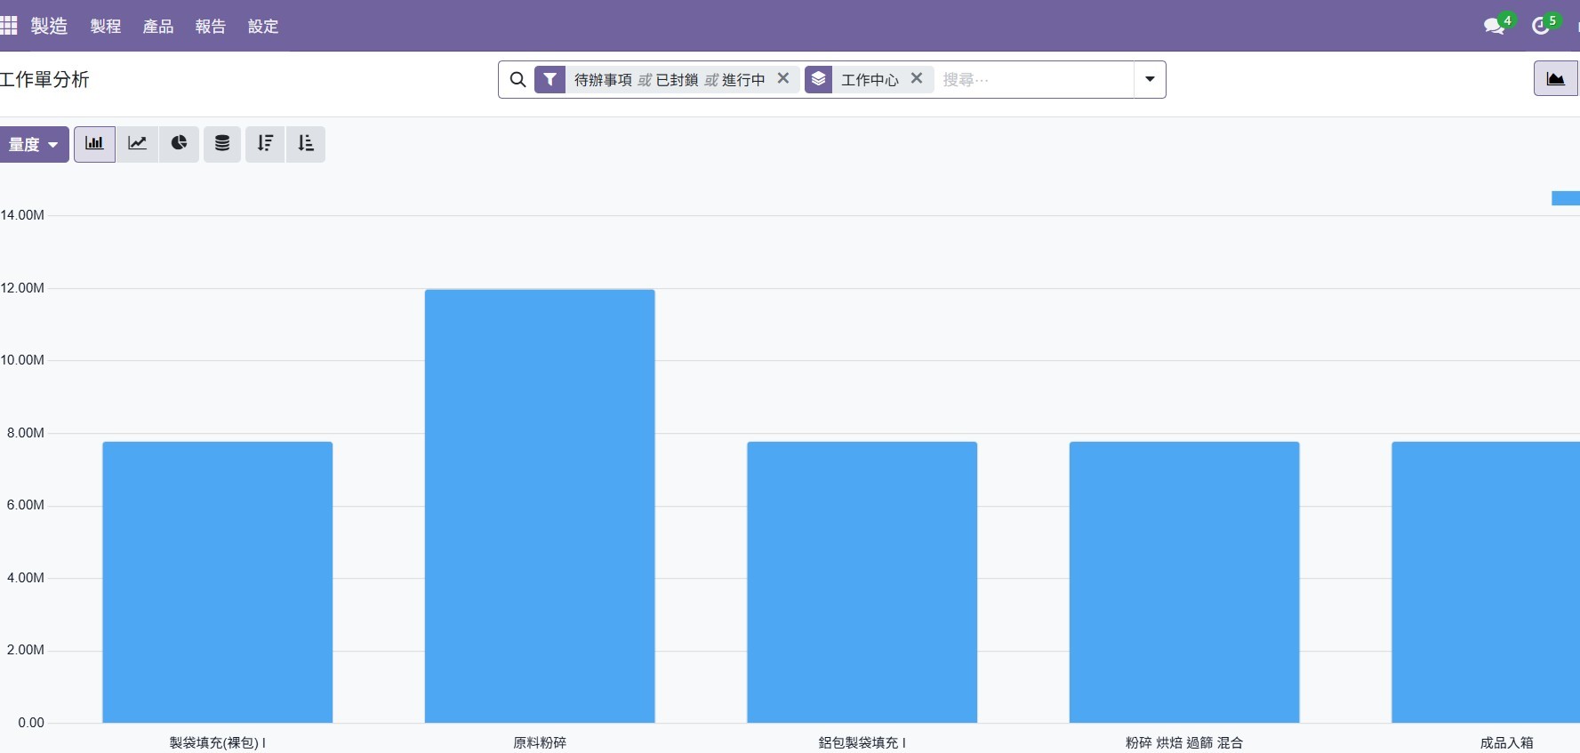Image resolution: width=1580 pixels, height=753 pixels.
Task: Select bar chart mode
Action: (x=95, y=144)
